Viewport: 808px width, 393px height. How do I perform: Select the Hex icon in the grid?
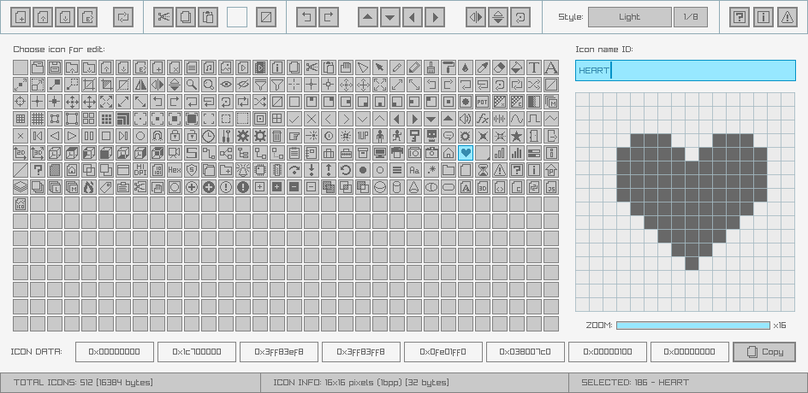[x=174, y=170]
